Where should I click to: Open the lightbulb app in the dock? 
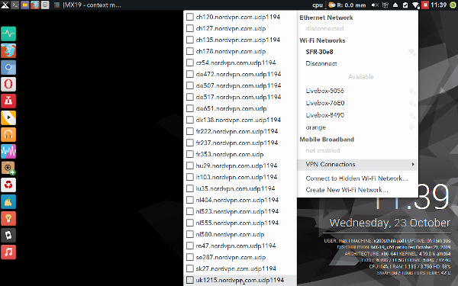8,219
